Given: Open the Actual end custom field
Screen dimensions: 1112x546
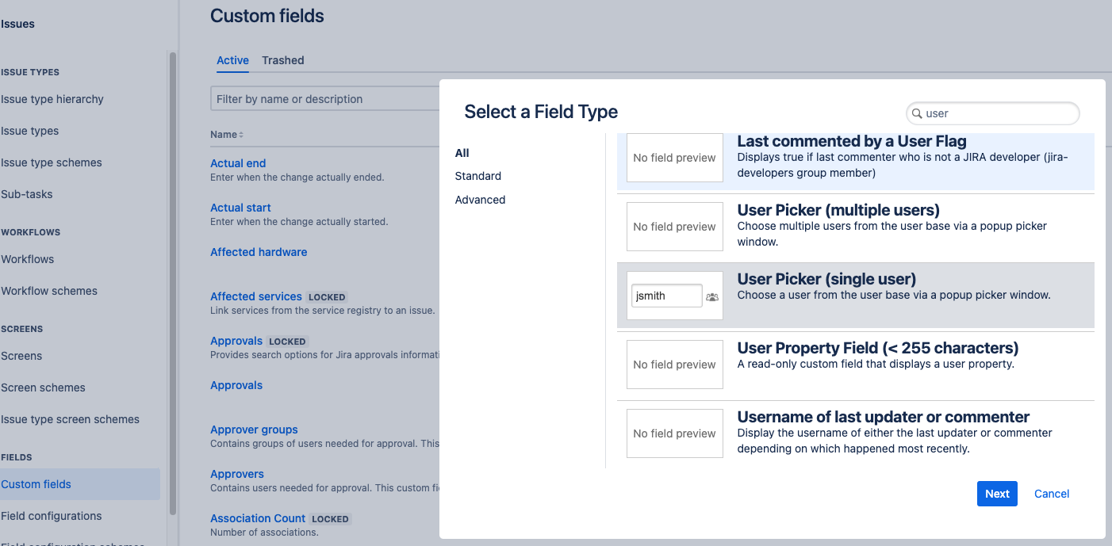Looking at the screenshot, I should 238,163.
